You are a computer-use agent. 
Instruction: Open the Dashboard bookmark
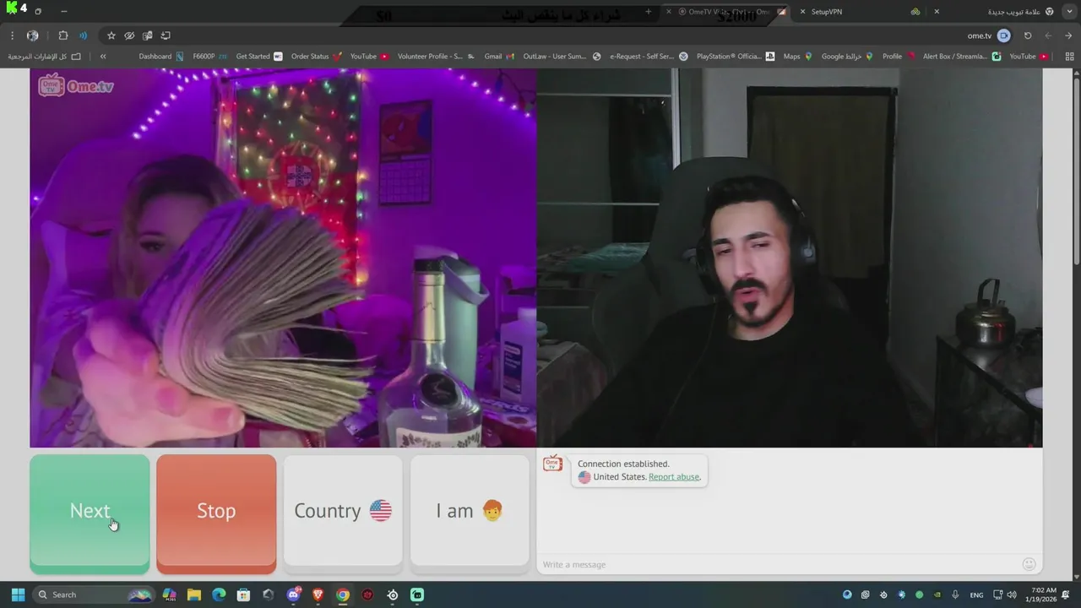[x=161, y=57]
